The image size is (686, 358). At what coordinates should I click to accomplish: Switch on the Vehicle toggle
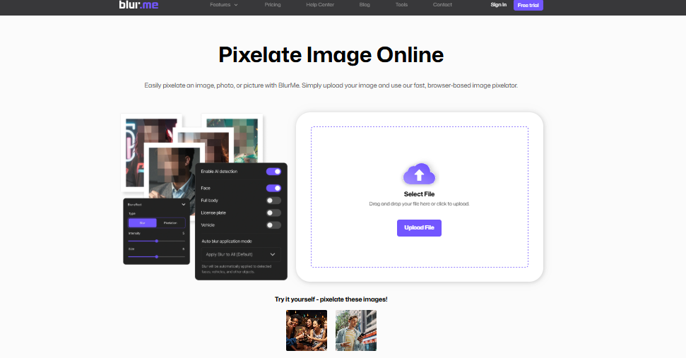pyautogui.click(x=273, y=225)
